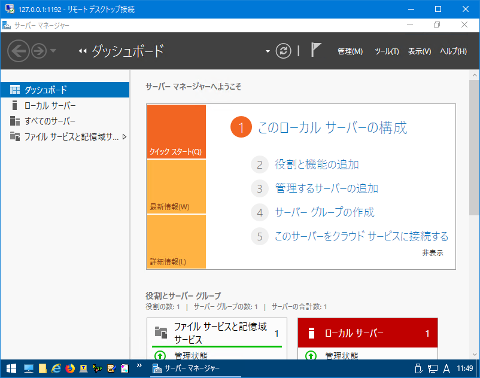Select the 詳細情報(L) tile
This screenshot has height=378, width=480.
coord(177,242)
